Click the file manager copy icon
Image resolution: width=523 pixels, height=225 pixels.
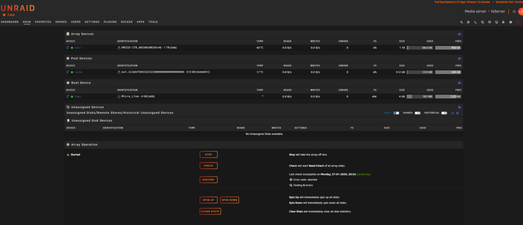(x=483, y=22)
